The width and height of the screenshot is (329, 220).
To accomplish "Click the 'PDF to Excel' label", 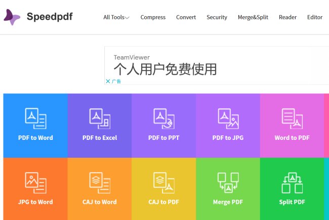I will (x=100, y=138).
